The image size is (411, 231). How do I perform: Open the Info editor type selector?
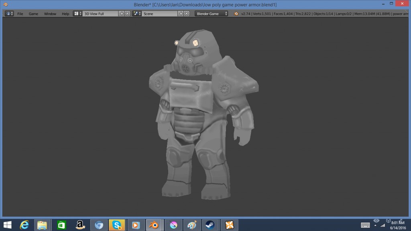9,13
